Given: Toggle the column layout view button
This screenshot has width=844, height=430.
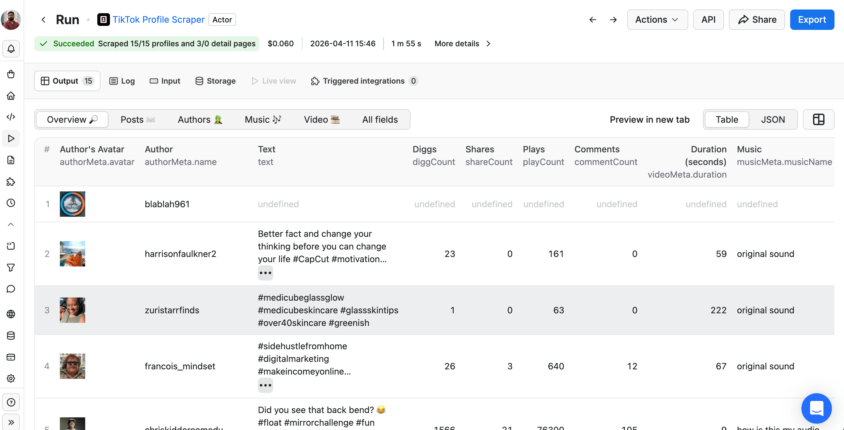Looking at the screenshot, I should pyautogui.click(x=818, y=120).
